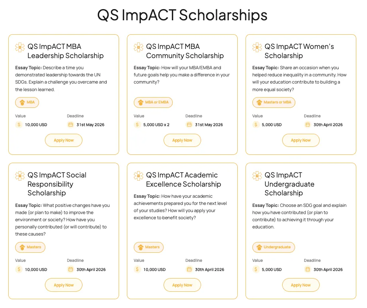Click the dollar icon beside 5,000 USD x 2
Screen dimensions: 367x308
138,125
